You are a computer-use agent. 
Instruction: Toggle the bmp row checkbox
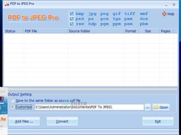click(x=71, y=14)
